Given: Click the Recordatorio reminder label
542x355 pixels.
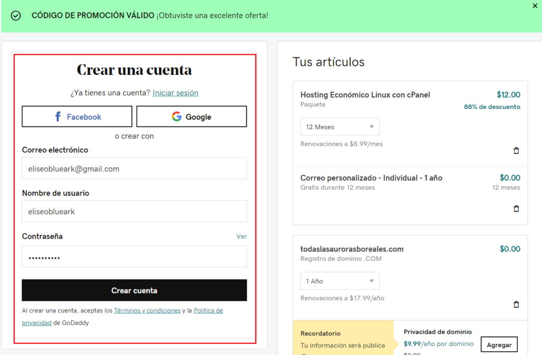Looking at the screenshot, I should (x=320, y=333).
